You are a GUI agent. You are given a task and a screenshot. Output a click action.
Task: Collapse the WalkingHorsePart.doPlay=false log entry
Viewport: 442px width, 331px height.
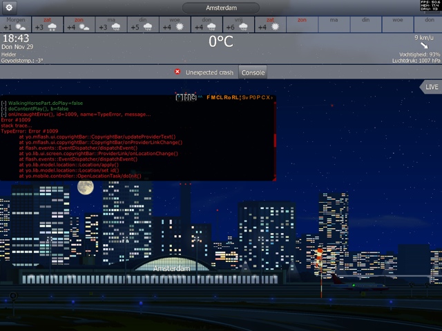pos(3,103)
